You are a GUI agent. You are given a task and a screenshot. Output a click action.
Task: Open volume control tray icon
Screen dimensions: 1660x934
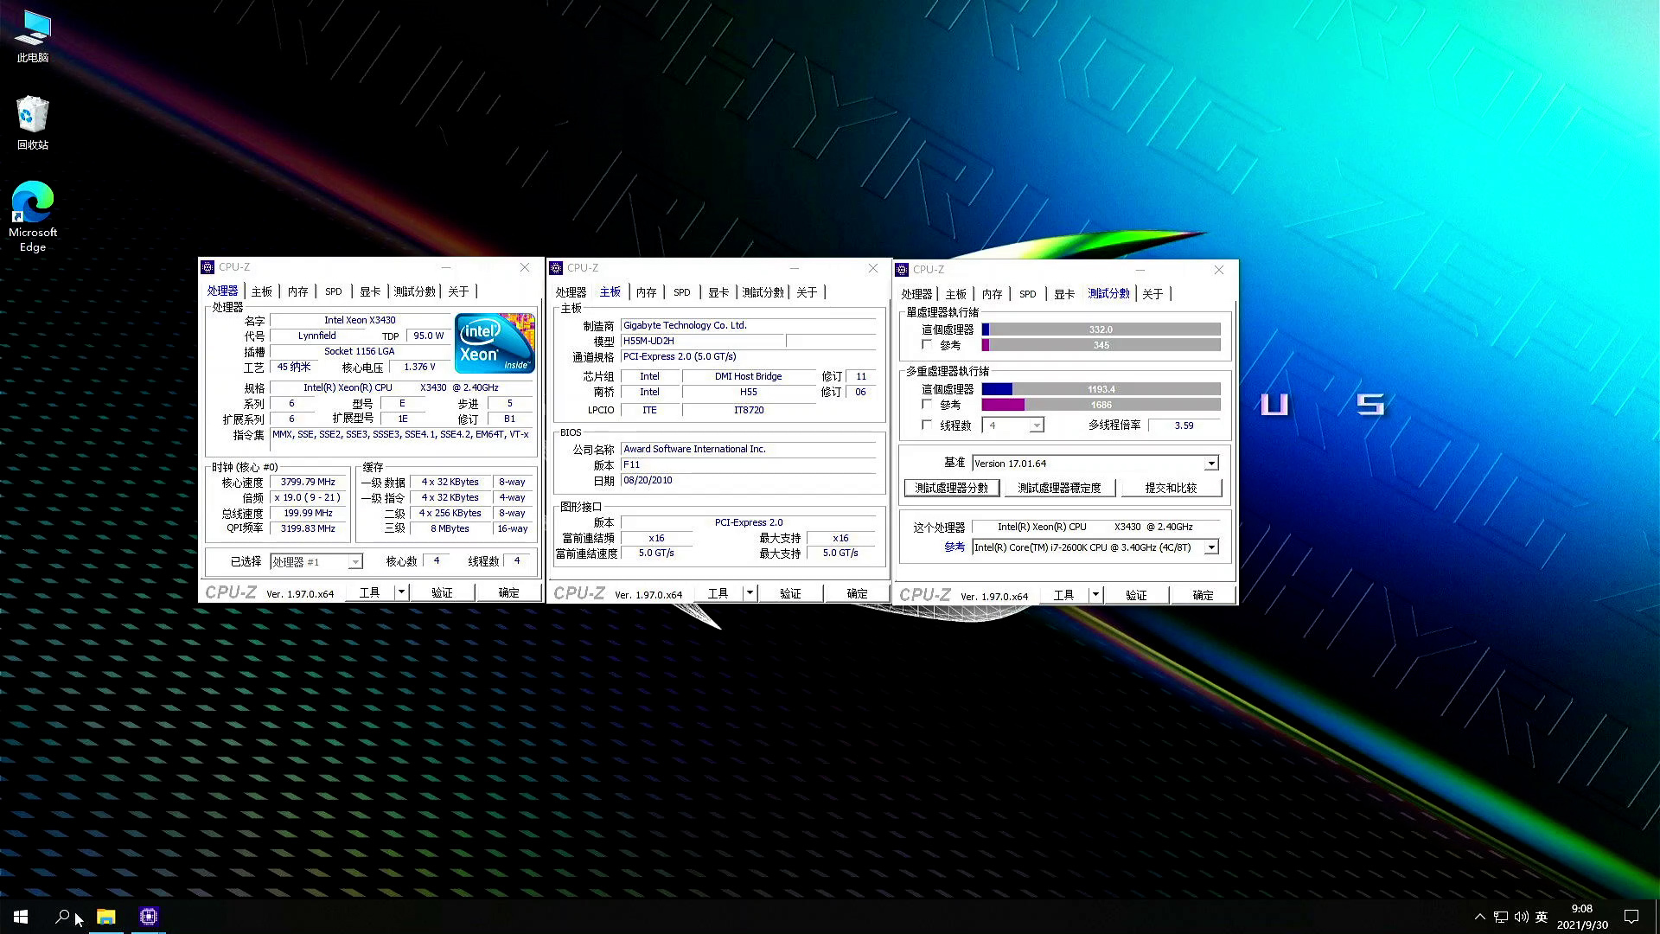pyautogui.click(x=1522, y=917)
